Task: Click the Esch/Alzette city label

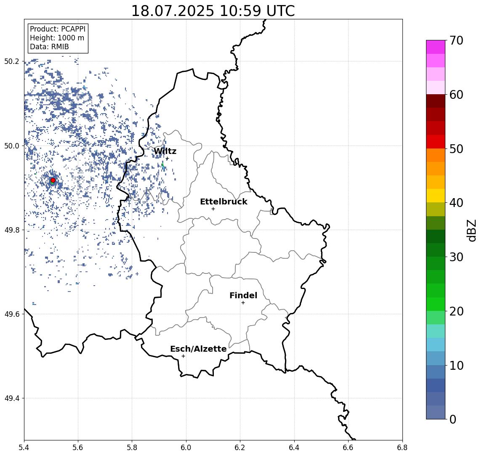Action: [198, 349]
